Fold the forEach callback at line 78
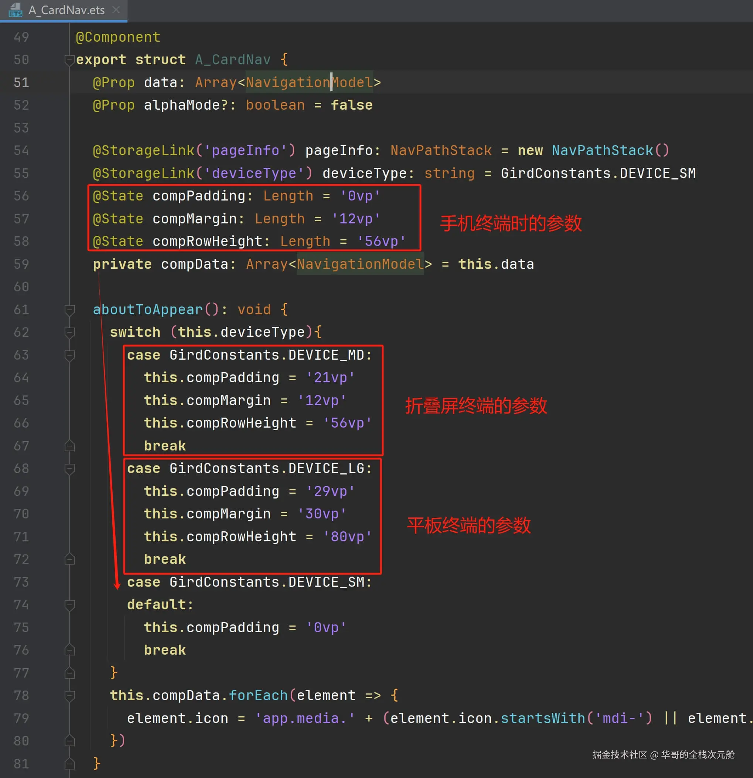The image size is (753, 778). pyautogui.click(x=69, y=695)
